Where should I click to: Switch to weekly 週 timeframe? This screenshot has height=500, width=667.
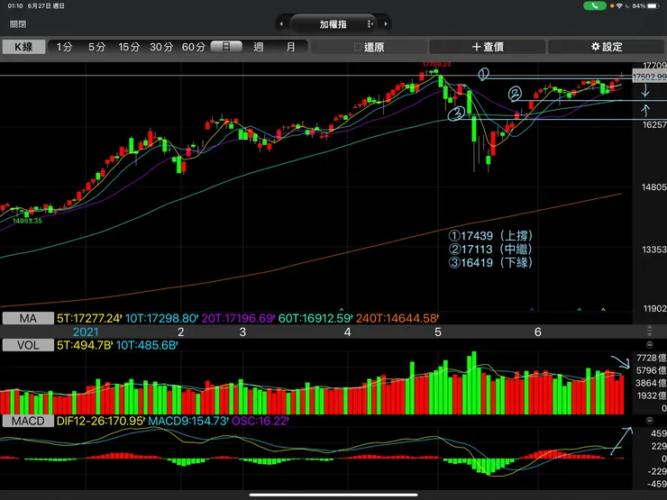(x=259, y=47)
